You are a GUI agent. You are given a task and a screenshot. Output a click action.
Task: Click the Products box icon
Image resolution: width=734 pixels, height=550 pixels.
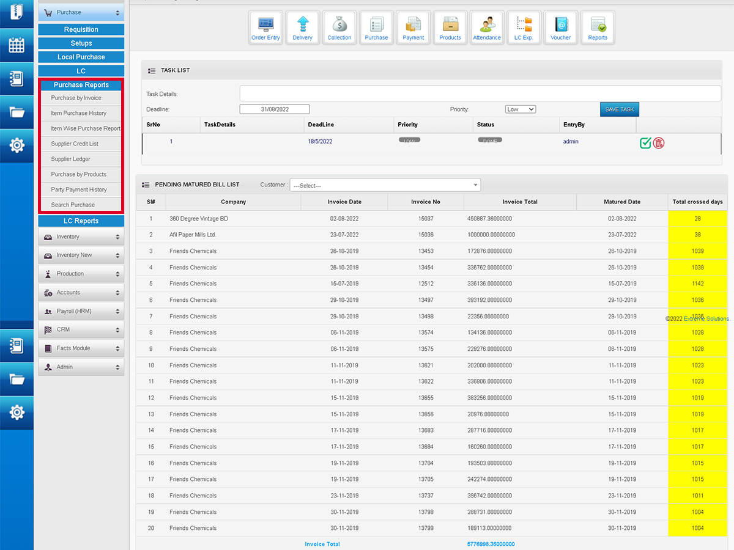450,28
